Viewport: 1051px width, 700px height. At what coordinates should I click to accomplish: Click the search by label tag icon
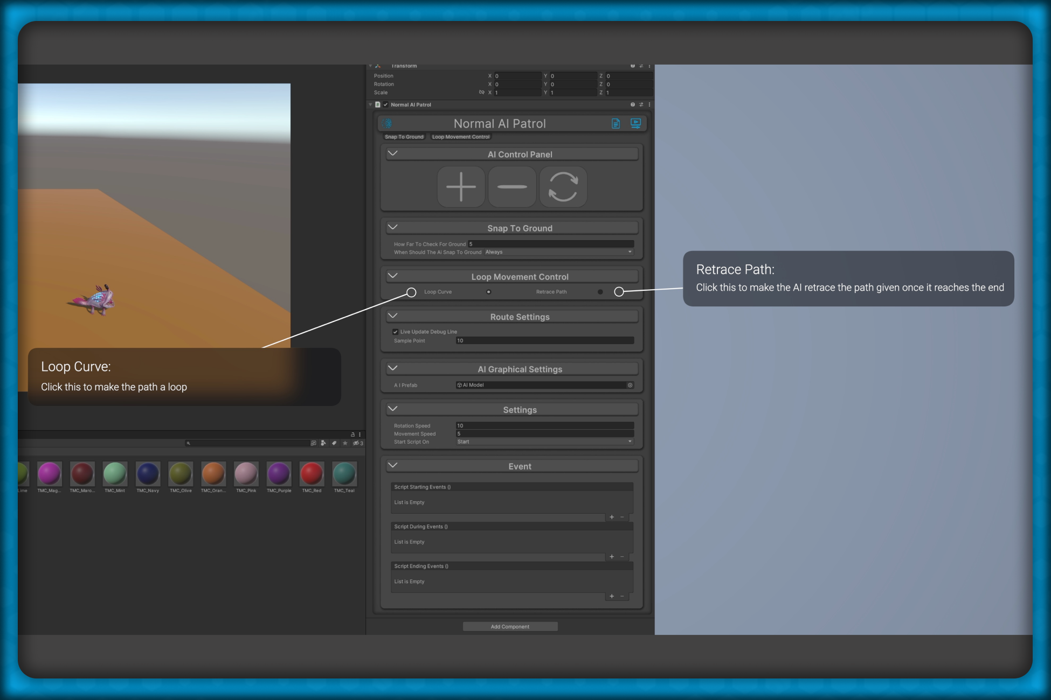click(334, 443)
